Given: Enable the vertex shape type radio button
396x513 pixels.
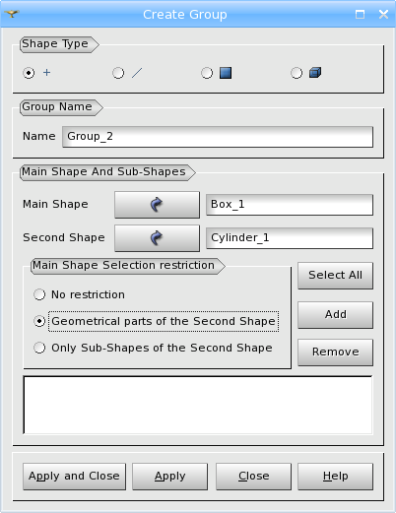Looking at the screenshot, I should tap(29, 73).
